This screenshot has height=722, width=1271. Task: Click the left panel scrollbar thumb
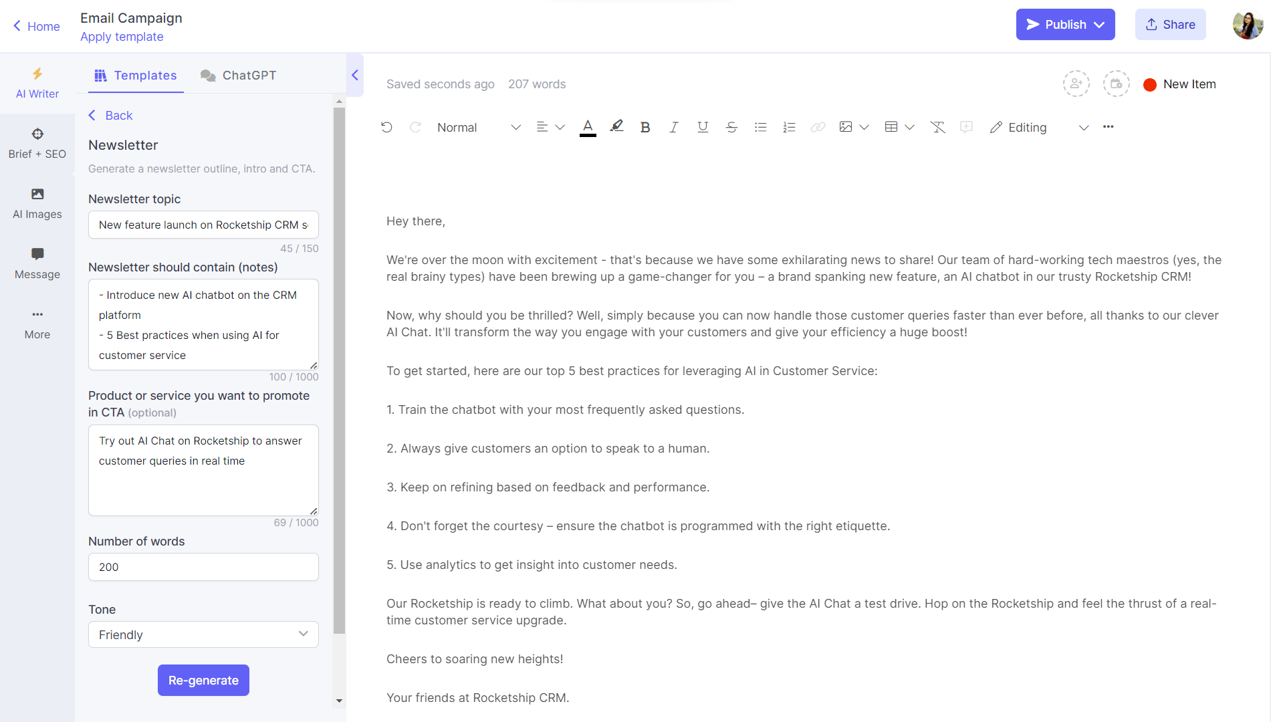click(339, 370)
